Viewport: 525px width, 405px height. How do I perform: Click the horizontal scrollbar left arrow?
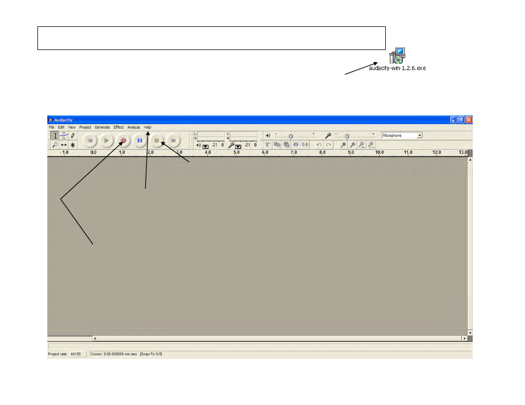[x=95, y=339]
